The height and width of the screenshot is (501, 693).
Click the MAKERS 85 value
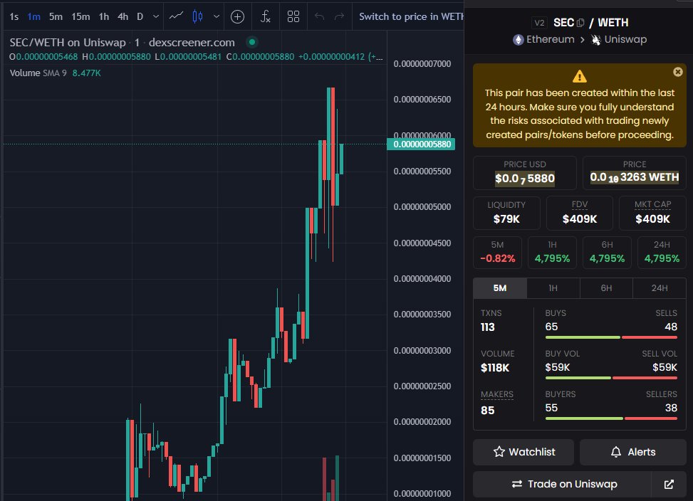point(487,411)
